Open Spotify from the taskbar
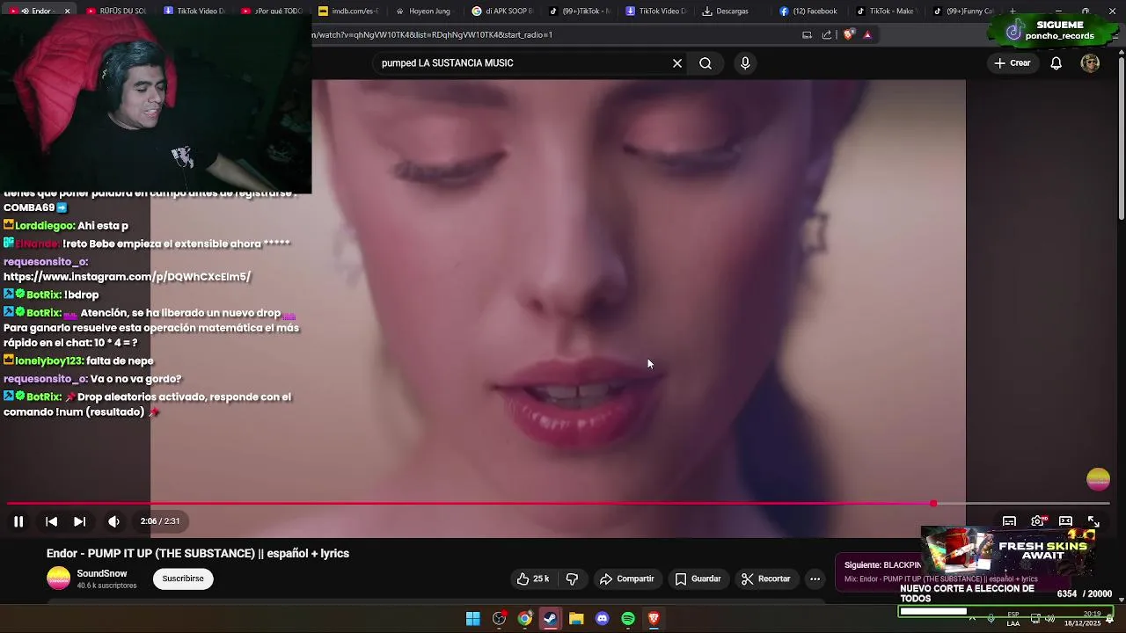Image resolution: width=1126 pixels, height=633 pixels. [628, 619]
